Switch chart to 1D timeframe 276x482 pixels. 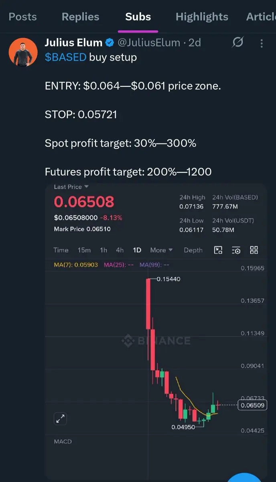click(x=137, y=250)
